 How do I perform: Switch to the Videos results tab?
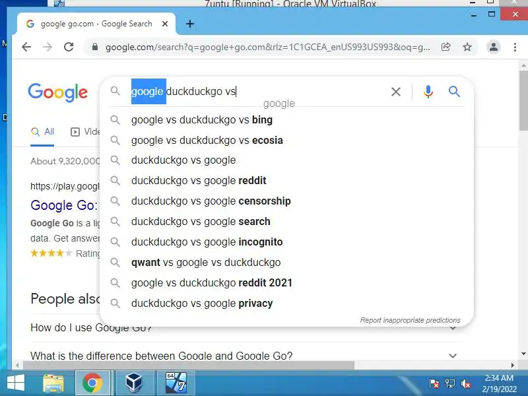point(85,131)
